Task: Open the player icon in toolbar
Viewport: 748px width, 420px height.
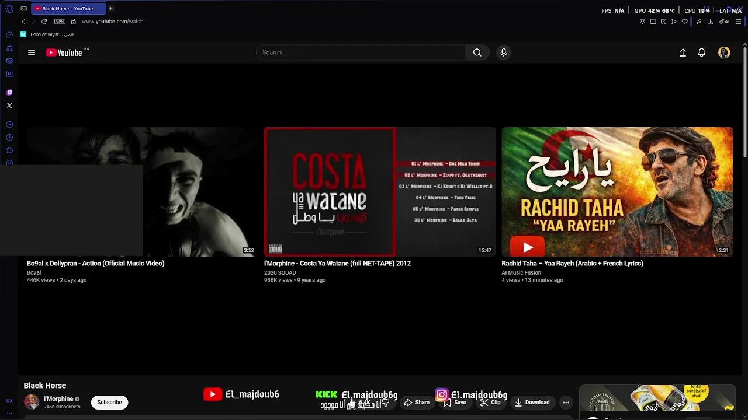Action: pyautogui.click(x=674, y=22)
